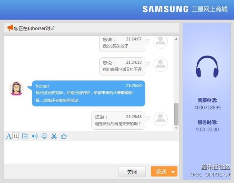234x183 pixels.
Task: Change the font size 11 box
Action: [x=15, y=136]
